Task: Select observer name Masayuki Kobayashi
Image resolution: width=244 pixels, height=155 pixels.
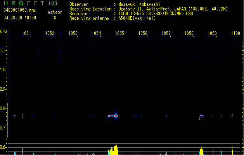Action: click(x=139, y=4)
